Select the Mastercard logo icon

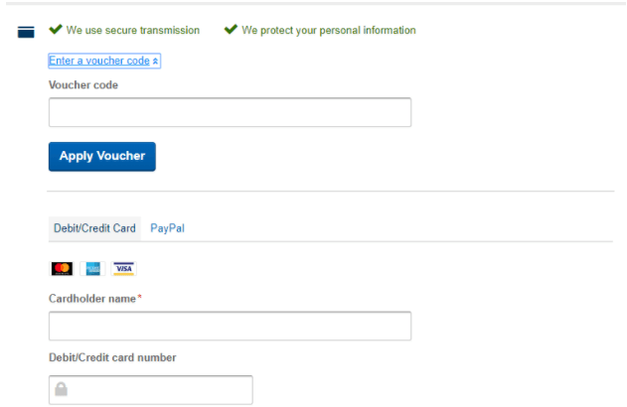[x=62, y=269]
